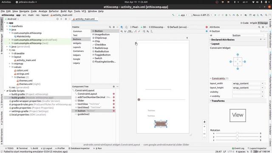Viewport: 272px width, 153px height.
Task: Click the Slider thumb on design canvas
Action: pos(139,99)
